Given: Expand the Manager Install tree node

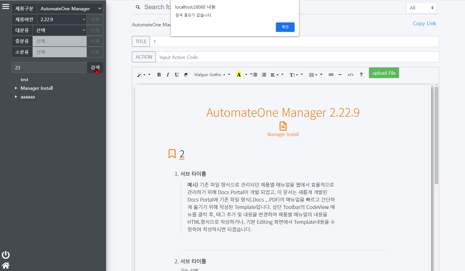Looking at the screenshot, I should (x=16, y=88).
